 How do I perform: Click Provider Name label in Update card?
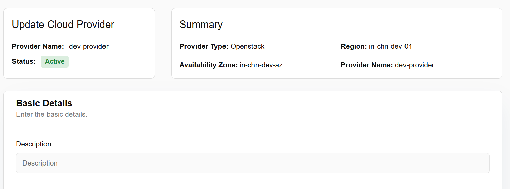(38, 46)
